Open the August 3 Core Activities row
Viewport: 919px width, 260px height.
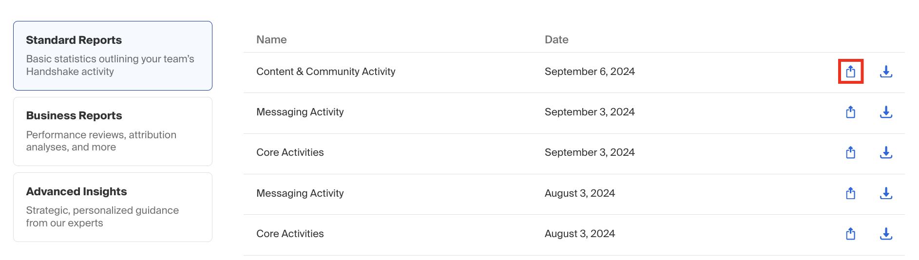[x=574, y=235]
